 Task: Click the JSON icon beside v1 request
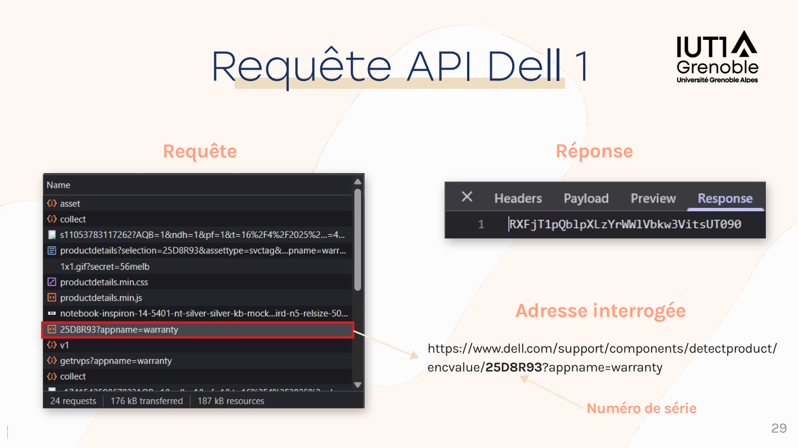pos(52,345)
